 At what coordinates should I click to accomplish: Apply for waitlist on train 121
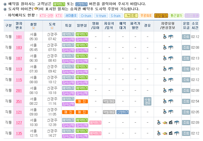coord(122,112)
